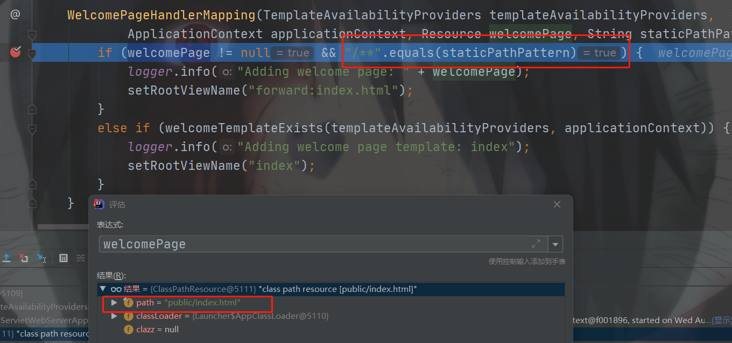732x343 pixels.
Task: Click the field icon beside clazz
Action: [x=128, y=329]
